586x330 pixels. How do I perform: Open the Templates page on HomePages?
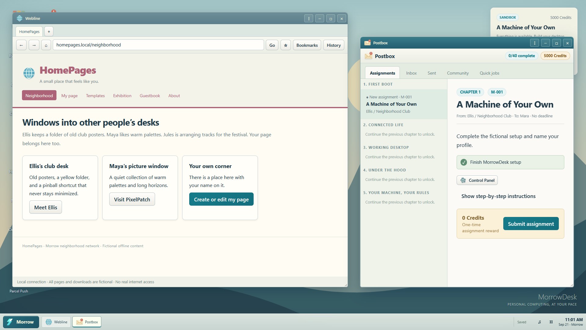[x=95, y=96]
